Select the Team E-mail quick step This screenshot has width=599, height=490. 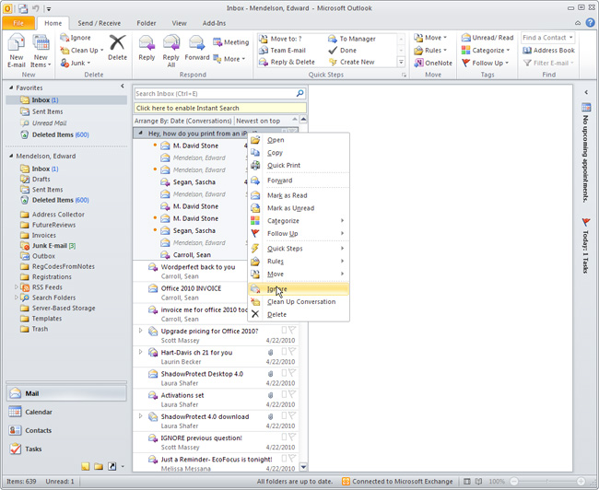tap(283, 50)
